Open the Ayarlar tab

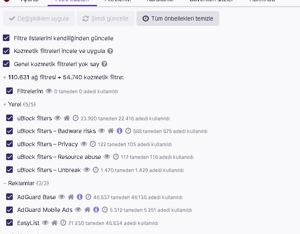point(30,1)
